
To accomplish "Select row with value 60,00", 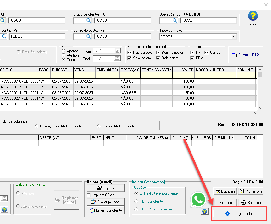I will click(x=129, y=98).
